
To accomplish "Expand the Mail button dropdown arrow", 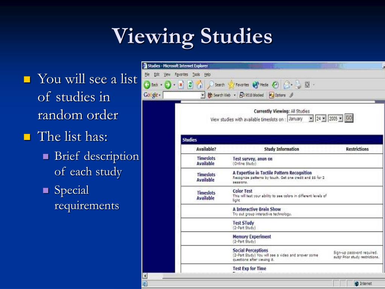I will coord(292,85).
